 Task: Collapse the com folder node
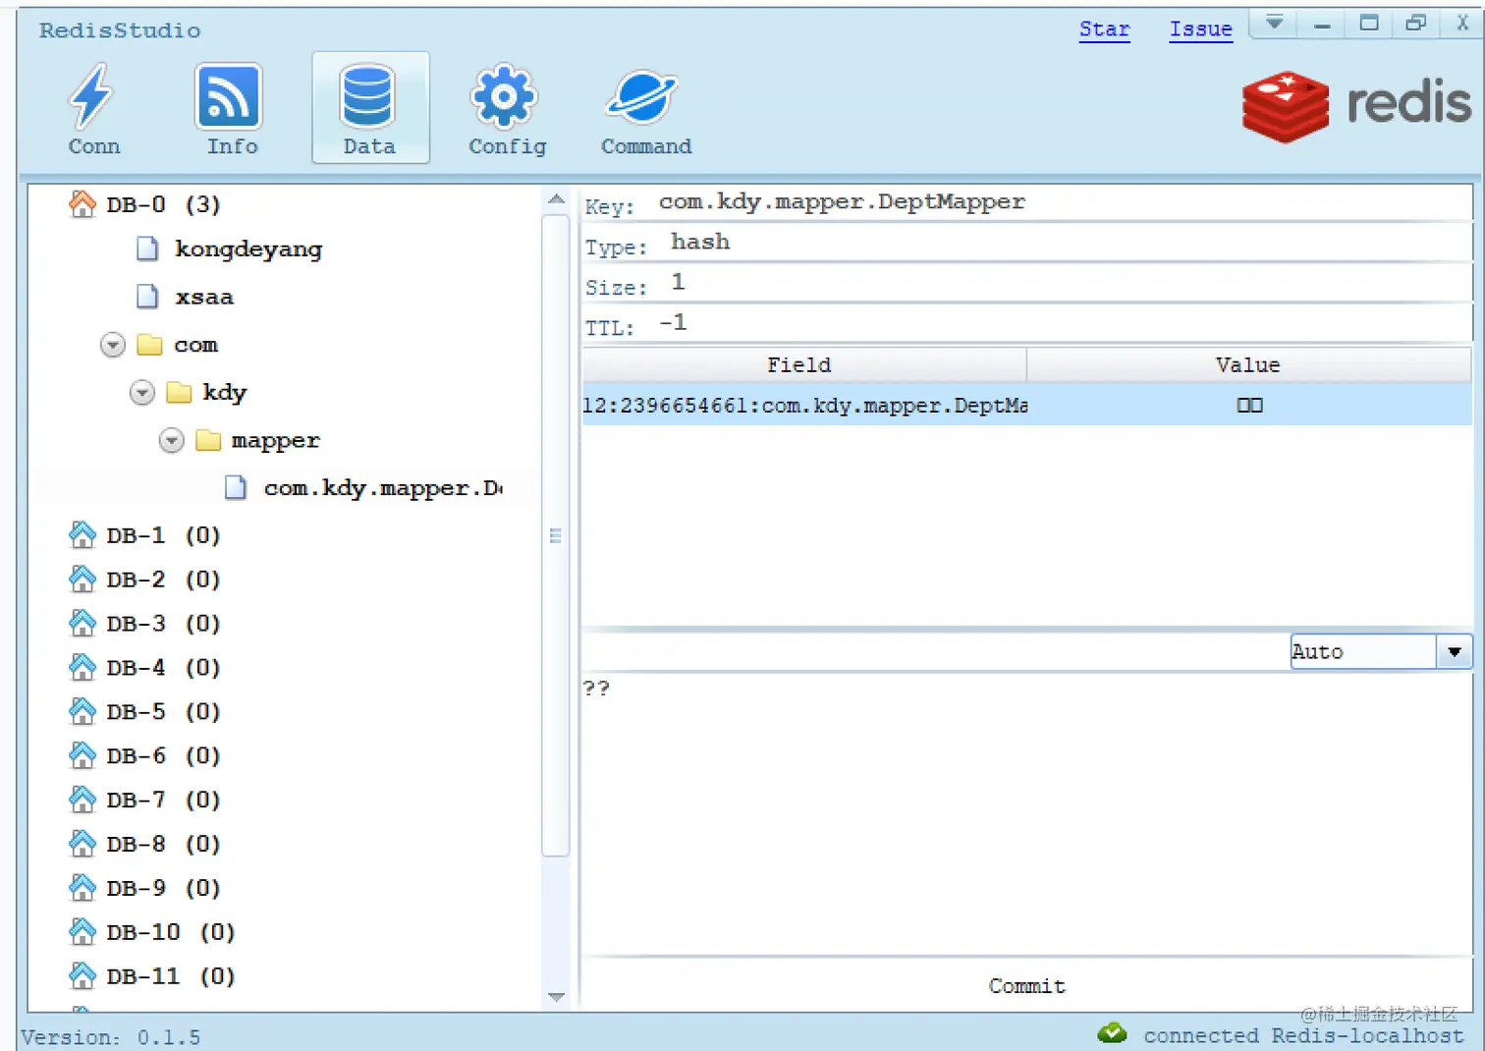[x=113, y=345]
